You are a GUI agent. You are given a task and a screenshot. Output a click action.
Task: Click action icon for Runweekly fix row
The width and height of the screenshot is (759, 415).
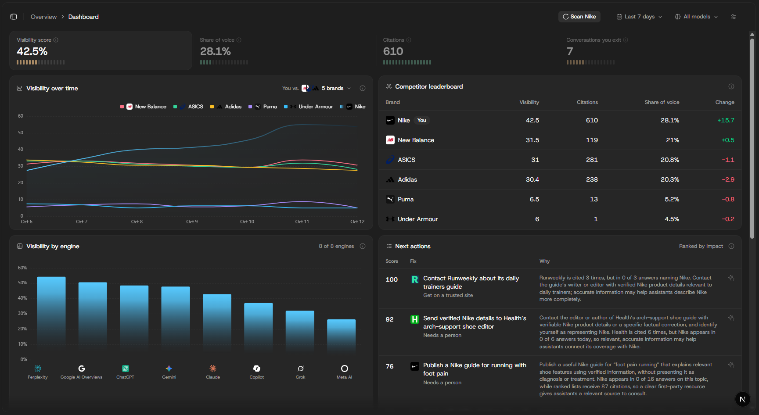click(x=731, y=278)
